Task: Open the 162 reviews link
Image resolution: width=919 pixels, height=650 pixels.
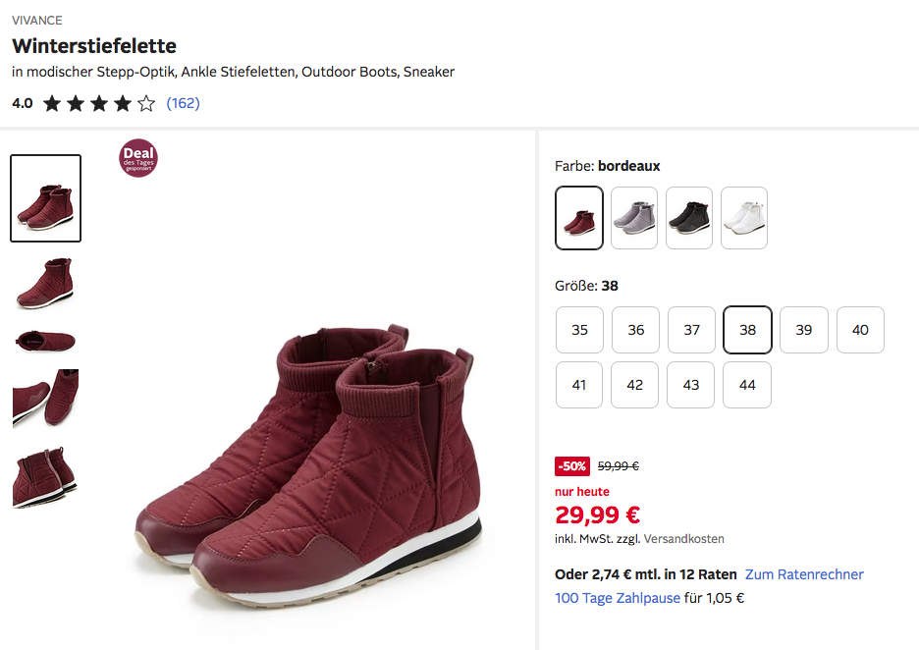Action: click(183, 103)
